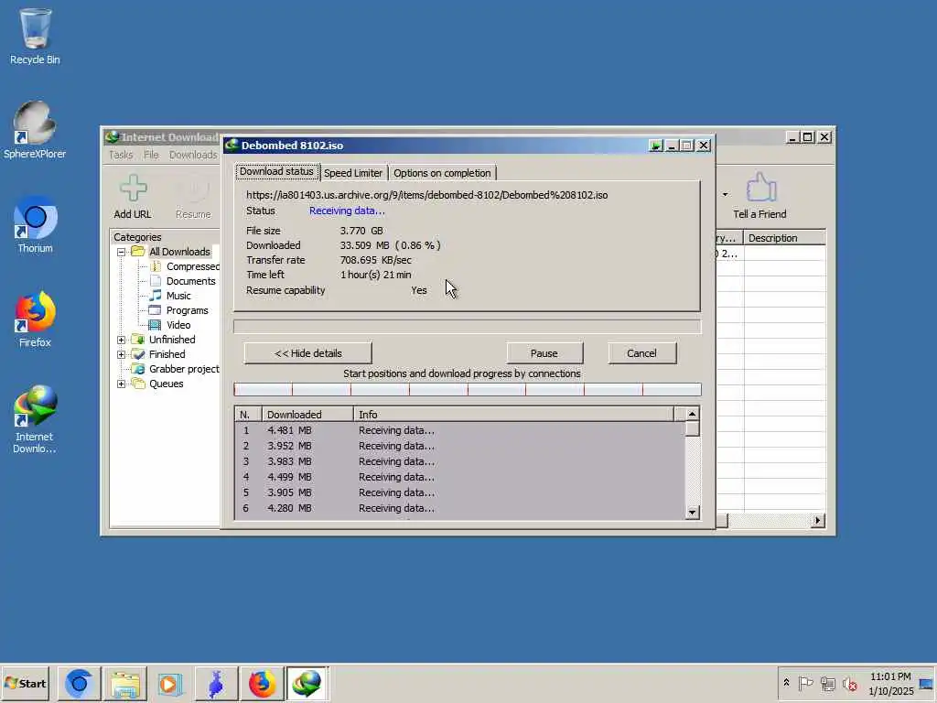Open the Downloads menu
937x703 pixels.
(x=193, y=155)
